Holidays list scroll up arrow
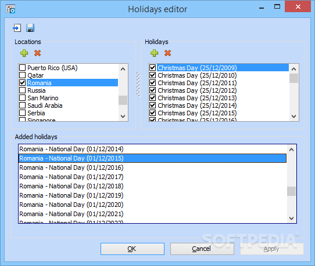The width and height of the screenshot is (315, 266). click(293, 69)
